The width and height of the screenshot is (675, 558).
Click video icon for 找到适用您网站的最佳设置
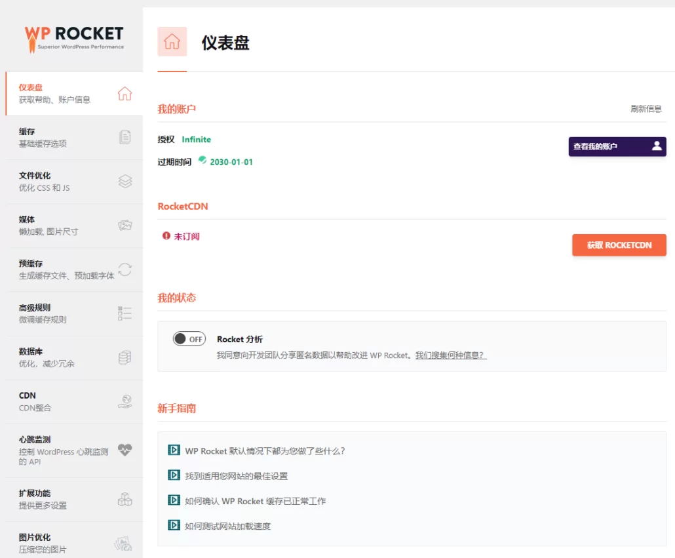tap(174, 475)
